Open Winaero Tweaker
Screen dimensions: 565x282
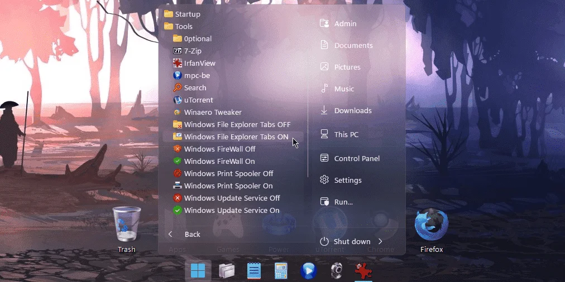(x=207, y=112)
